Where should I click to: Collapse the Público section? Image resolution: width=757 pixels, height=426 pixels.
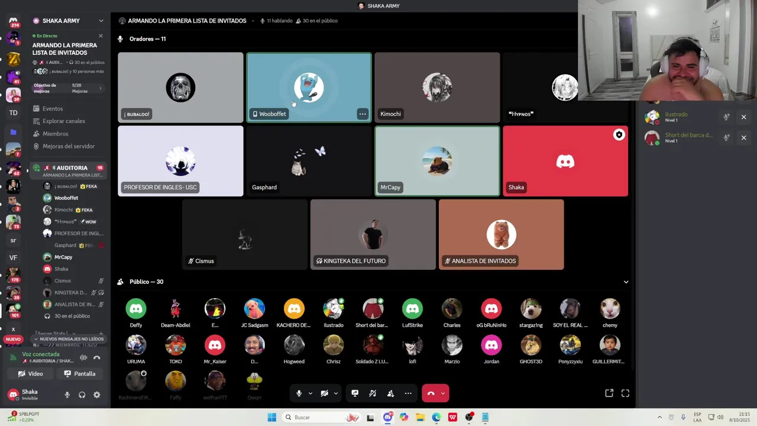626,282
